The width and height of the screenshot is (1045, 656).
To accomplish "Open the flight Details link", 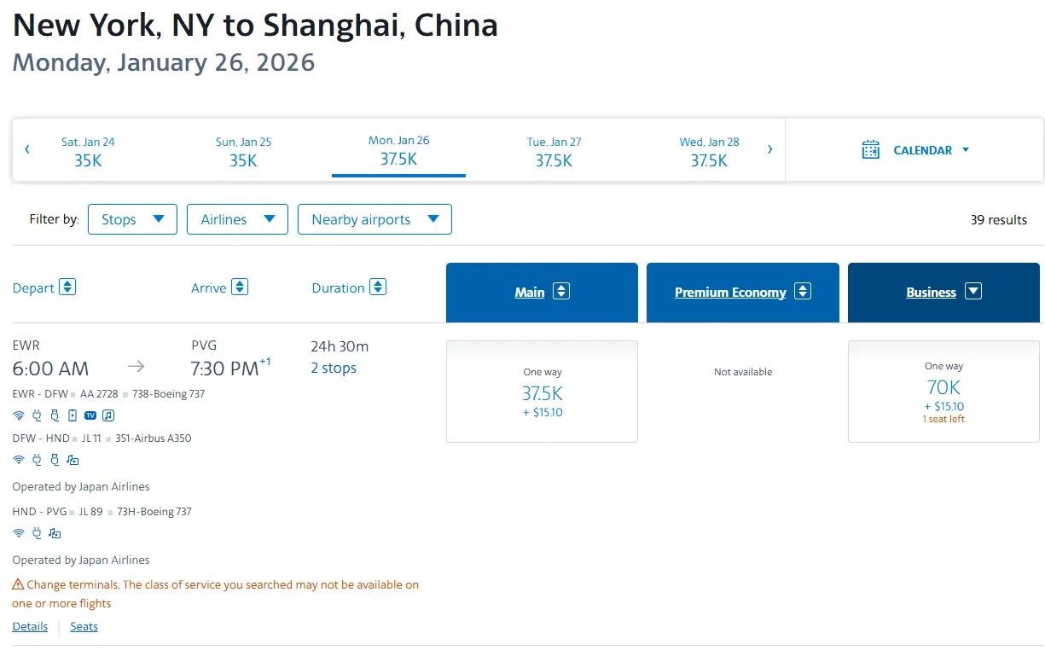I will pos(30,626).
